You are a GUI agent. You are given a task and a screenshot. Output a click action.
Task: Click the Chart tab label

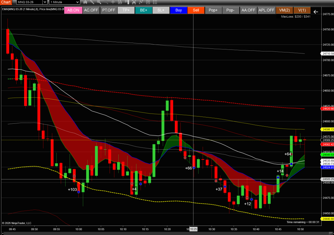coord(6,2)
